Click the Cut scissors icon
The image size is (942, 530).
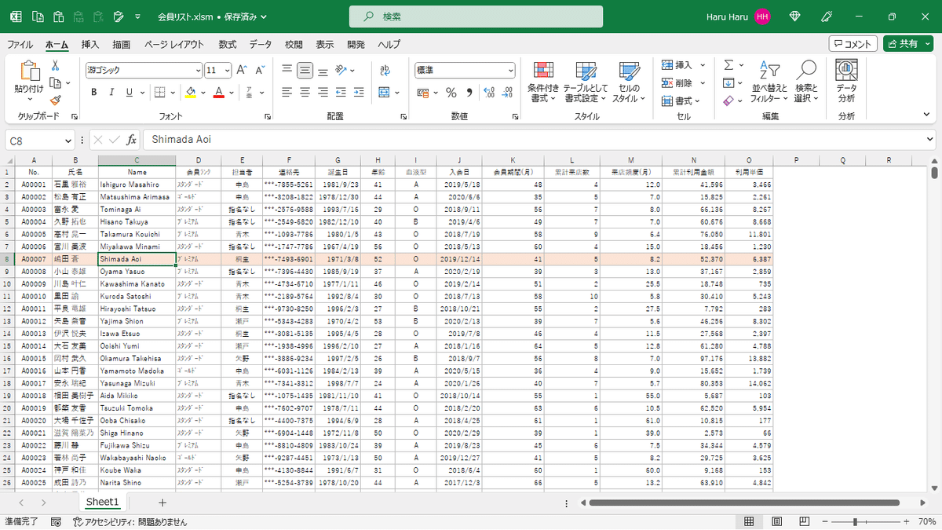click(x=56, y=66)
